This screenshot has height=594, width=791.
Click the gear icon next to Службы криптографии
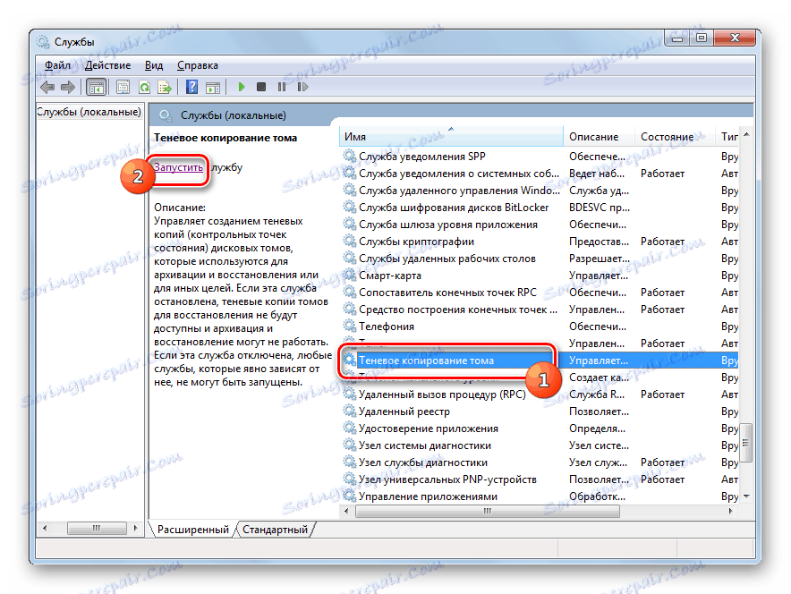point(350,241)
